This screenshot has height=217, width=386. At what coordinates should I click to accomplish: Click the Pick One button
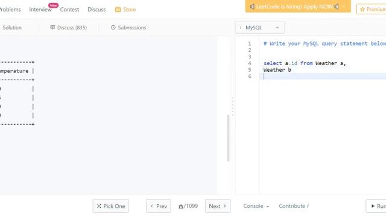pyautogui.click(x=111, y=206)
